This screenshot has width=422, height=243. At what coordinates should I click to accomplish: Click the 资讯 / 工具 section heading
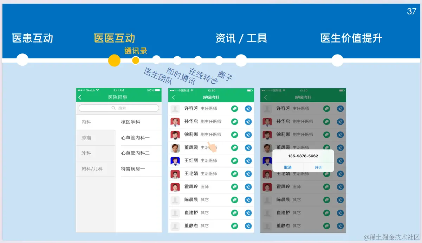click(x=241, y=38)
